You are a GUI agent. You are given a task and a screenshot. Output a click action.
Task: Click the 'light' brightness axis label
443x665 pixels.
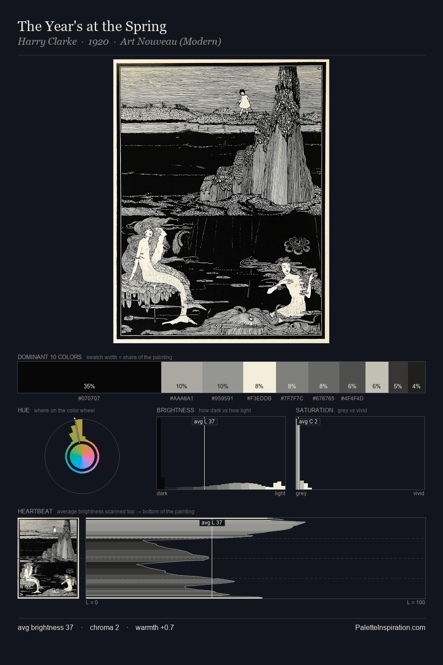point(280,493)
